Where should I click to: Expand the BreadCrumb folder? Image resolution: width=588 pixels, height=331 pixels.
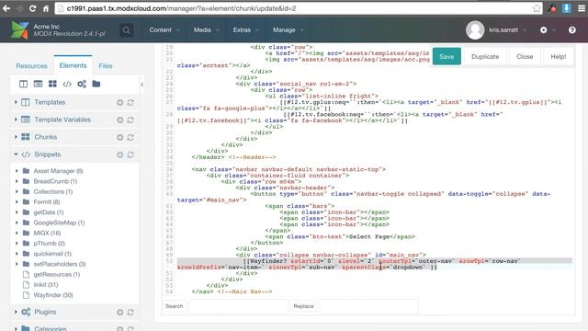tap(17, 181)
